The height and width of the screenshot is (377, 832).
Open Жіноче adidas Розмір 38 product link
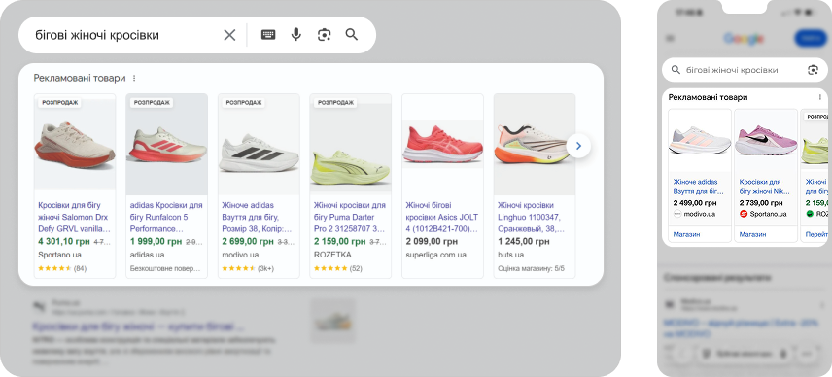click(x=258, y=217)
